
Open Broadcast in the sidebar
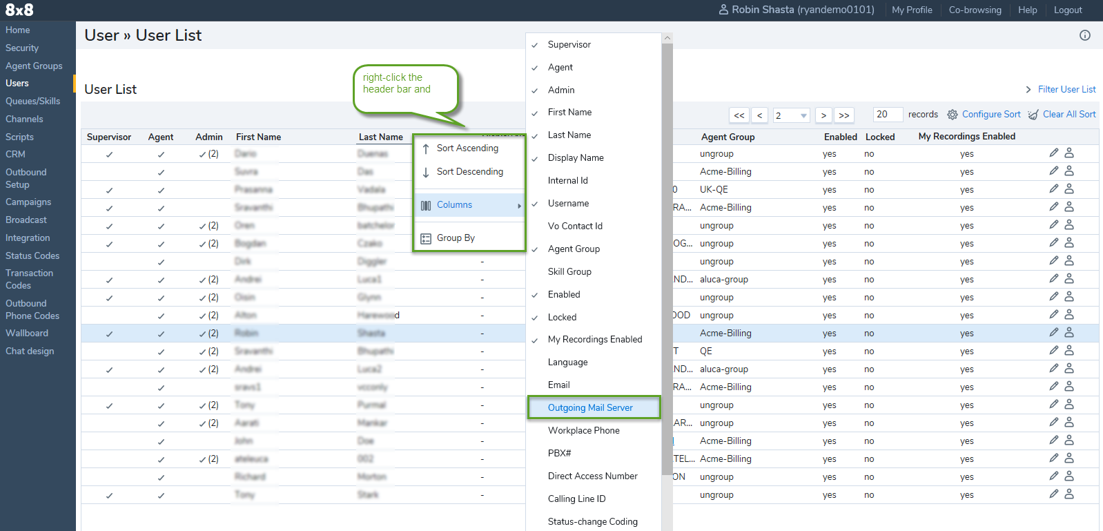[26, 220]
